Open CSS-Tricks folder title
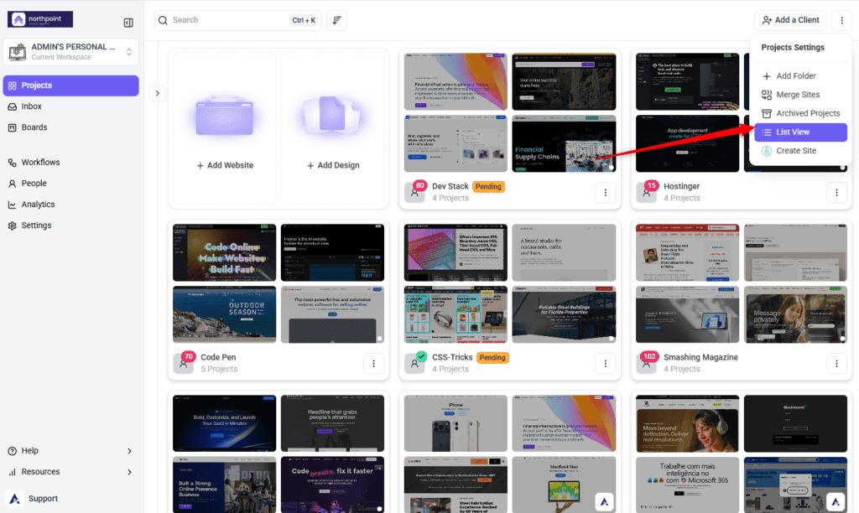Screen dimensions: 859x513 pyautogui.click(x=452, y=357)
